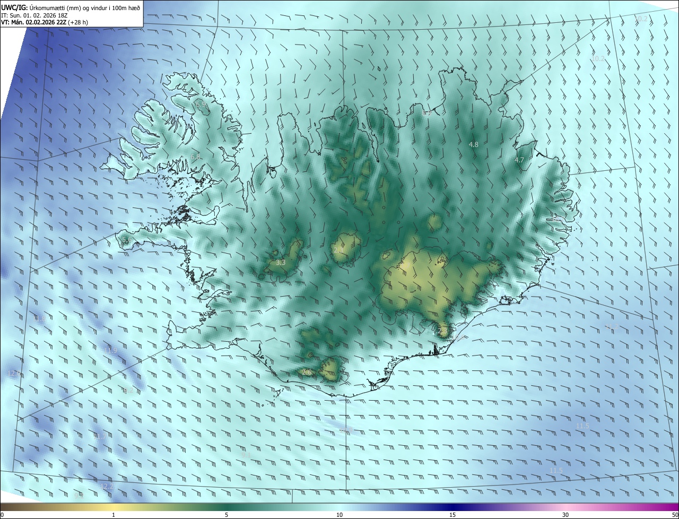Screen dimensions: 679x519
Task: Click the 3.3 value label on the map
Action: [x=281, y=262]
